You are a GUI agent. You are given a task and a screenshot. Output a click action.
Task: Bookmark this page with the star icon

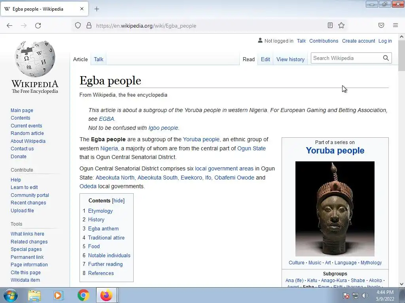point(341,25)
